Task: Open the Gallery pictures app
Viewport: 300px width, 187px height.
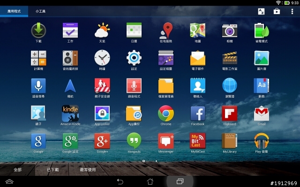Action: pyautogui.click(x=262, y=58)
